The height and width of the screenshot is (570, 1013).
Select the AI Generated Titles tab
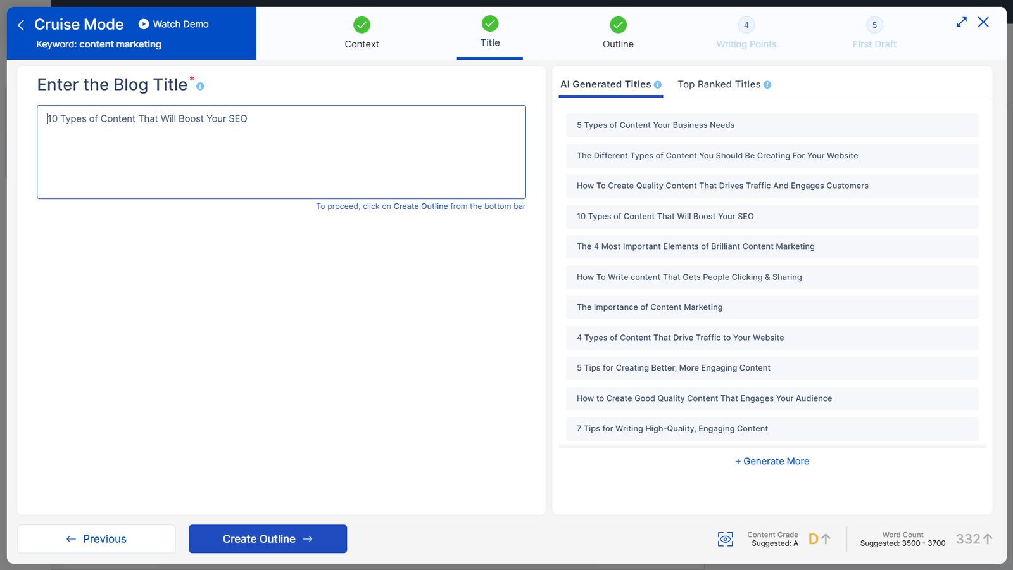tap(605, 84)
